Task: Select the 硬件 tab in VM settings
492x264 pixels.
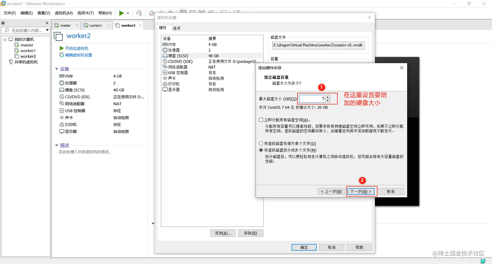Action: pyautogui.click(x=163, y=28)
